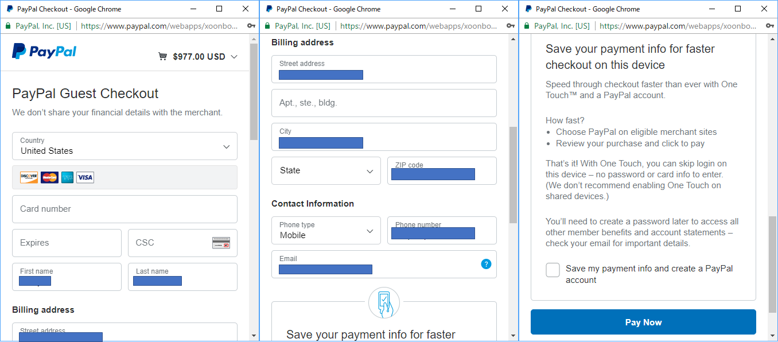Click the Visa card logo

(x=85, y=177)
